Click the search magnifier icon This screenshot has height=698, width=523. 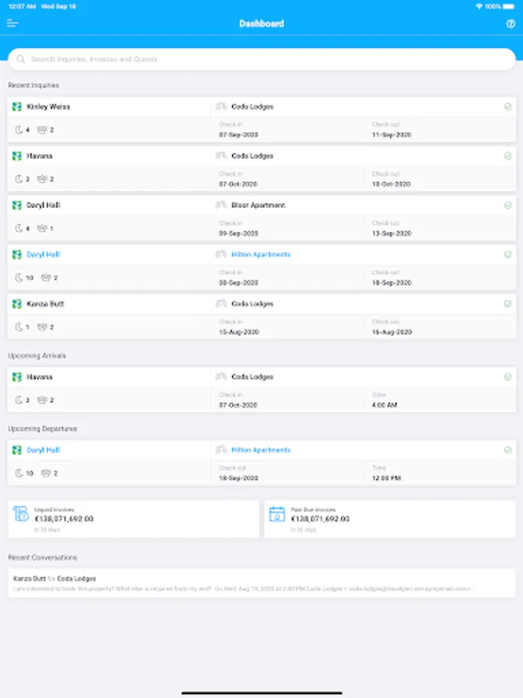tap(21, 59)
